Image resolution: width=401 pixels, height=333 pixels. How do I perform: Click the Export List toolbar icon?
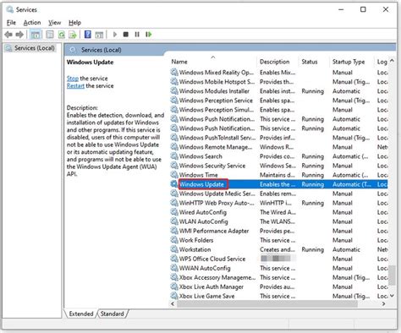click(73, 35)
